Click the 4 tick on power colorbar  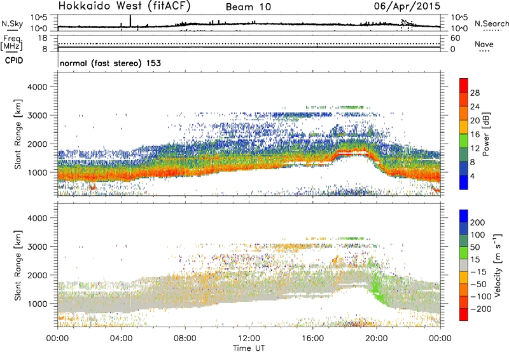(473, 176)
